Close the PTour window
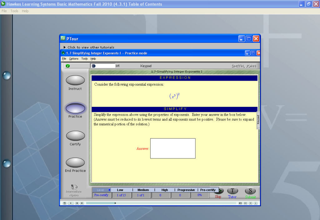 [256, 38]
